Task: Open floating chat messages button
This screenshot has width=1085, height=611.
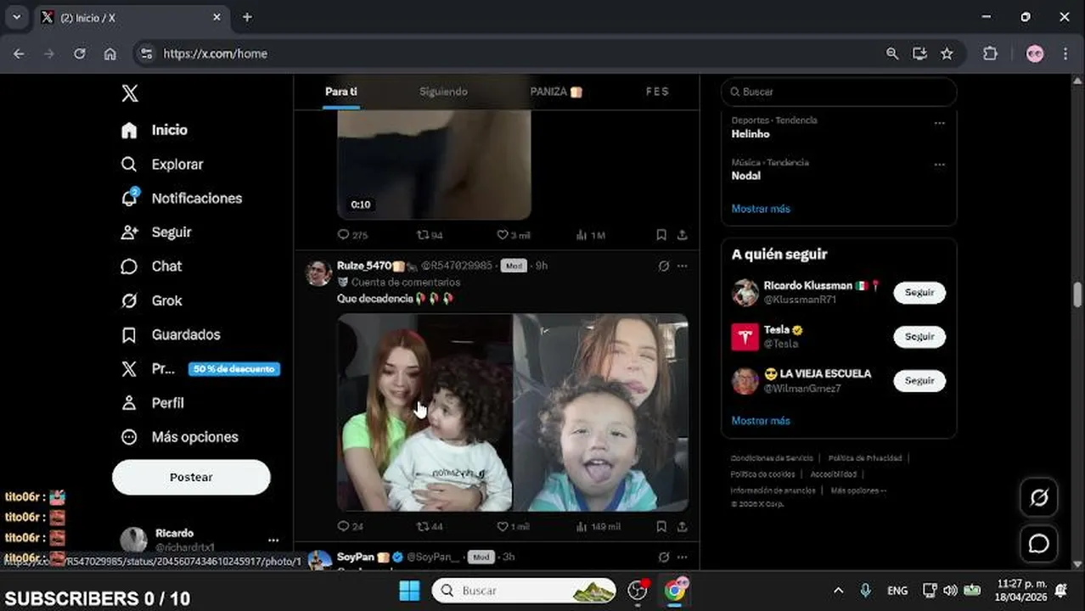Action: (x=1039, y=544)
